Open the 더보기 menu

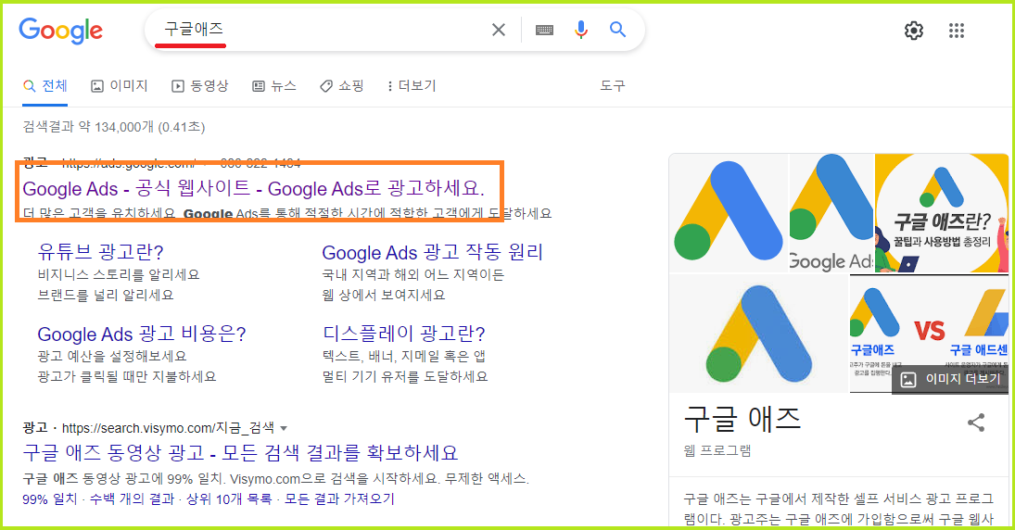(412, 86)
